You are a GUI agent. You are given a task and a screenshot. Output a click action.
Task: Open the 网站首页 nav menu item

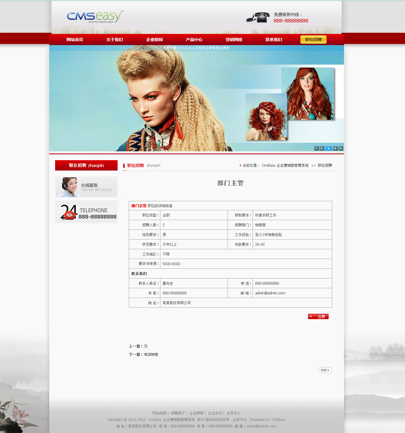tap(75, 40)
